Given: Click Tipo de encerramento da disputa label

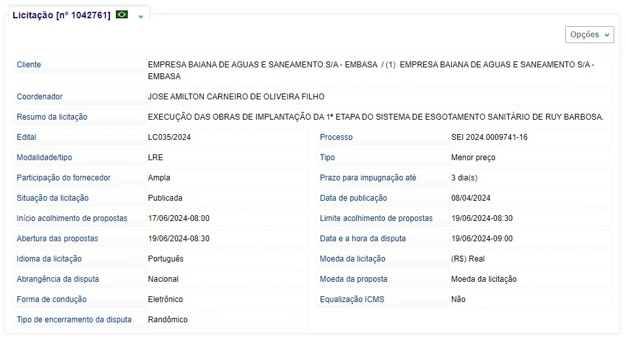Looking at the screenshot, I should coord(74,320).
